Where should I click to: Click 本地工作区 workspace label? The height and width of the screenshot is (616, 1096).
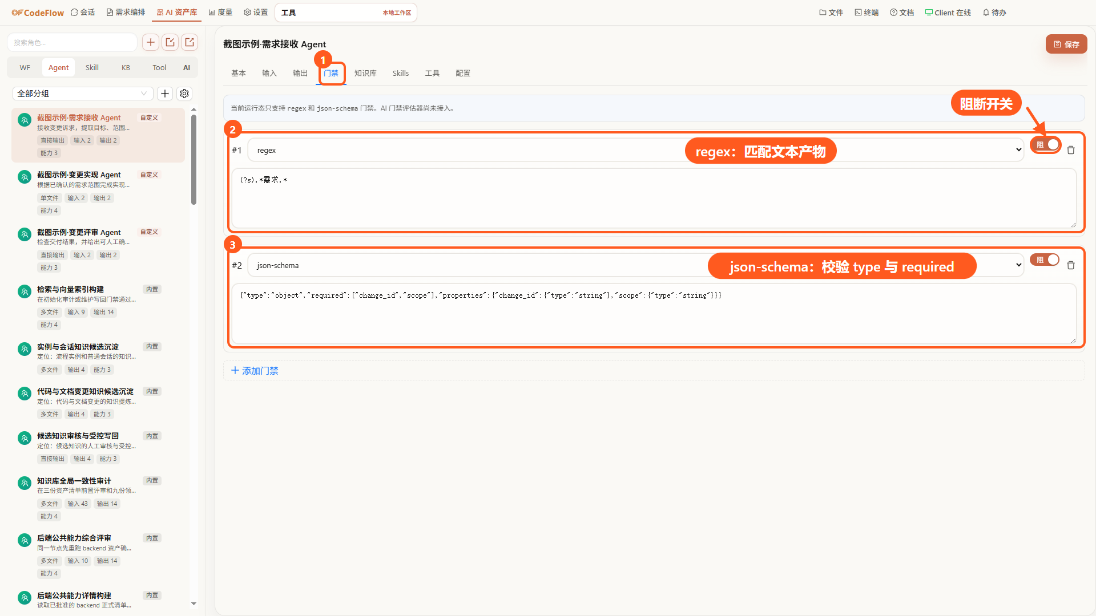[397, 13]
